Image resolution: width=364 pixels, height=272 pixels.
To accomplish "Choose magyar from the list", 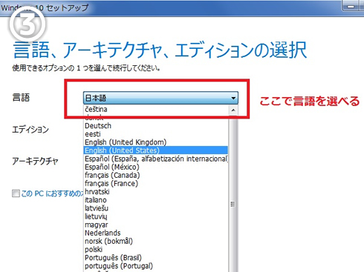I will tap(156, 225).
